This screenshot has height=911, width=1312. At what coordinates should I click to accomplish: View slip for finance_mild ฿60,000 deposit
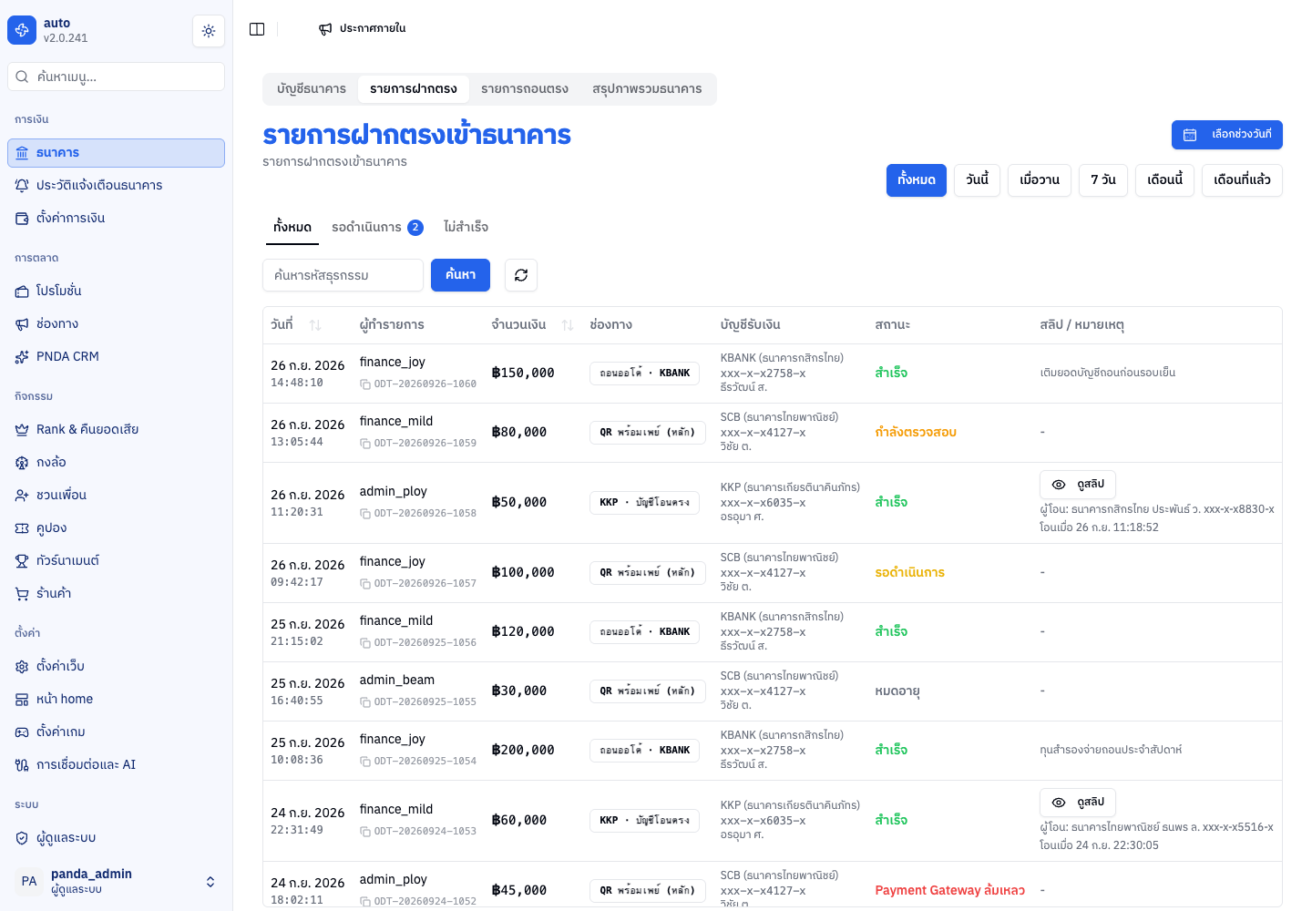coord(1078,803)
